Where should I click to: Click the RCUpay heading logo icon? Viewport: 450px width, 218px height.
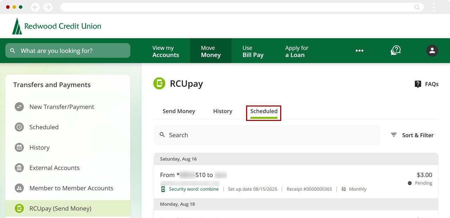[x=159, y=83]
